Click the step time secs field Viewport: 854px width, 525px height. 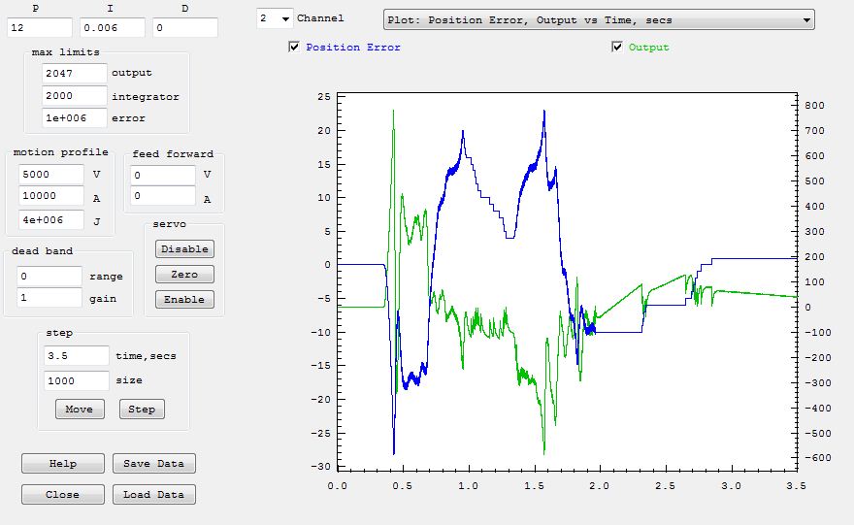pyautogui.click(x=77, y=355)
